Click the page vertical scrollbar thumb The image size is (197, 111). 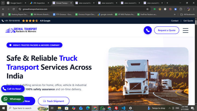pos(196,22)
